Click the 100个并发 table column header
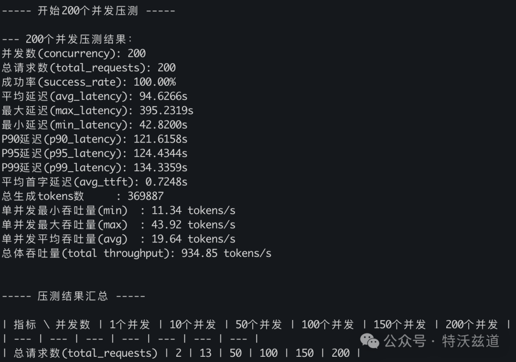 327,325
